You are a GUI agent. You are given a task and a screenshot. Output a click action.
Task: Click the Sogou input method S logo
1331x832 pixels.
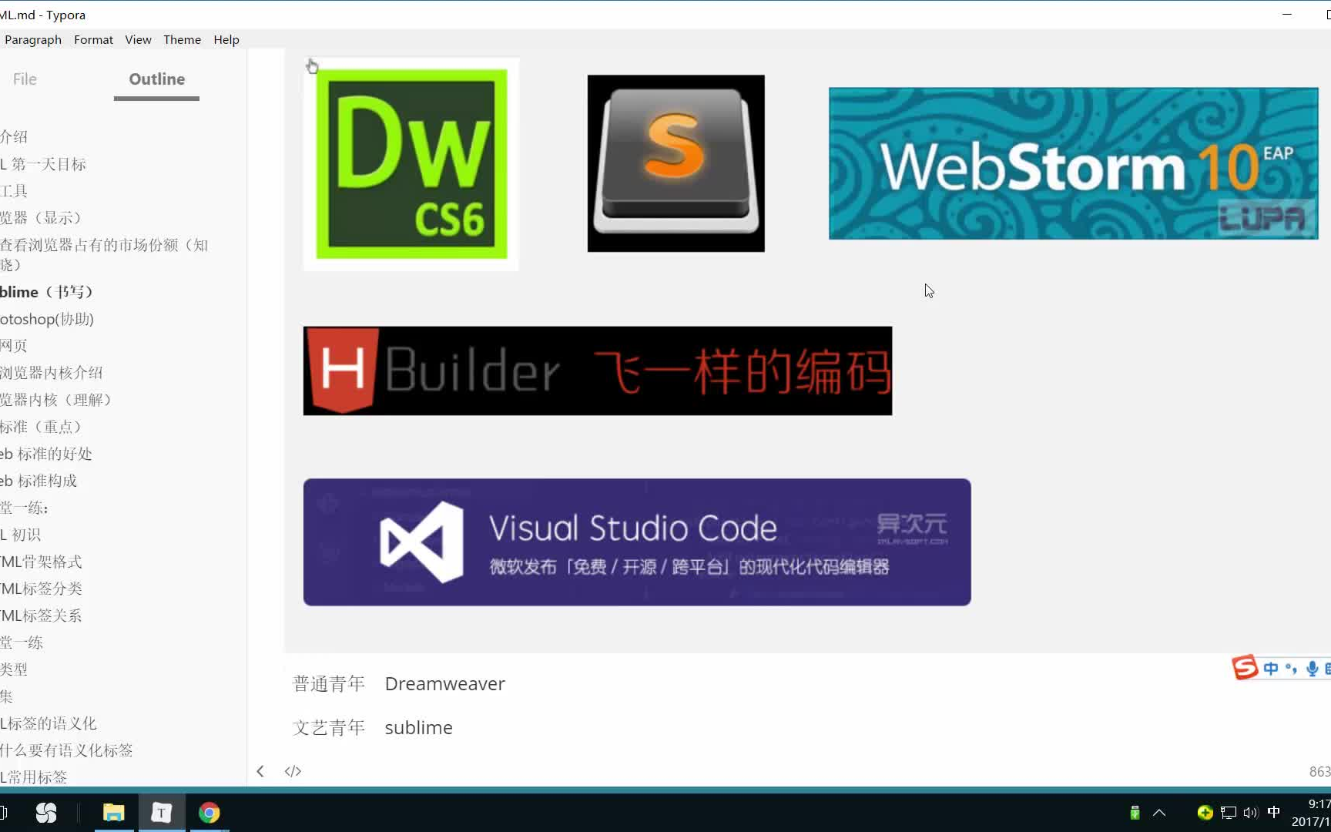pos(1245,667)
